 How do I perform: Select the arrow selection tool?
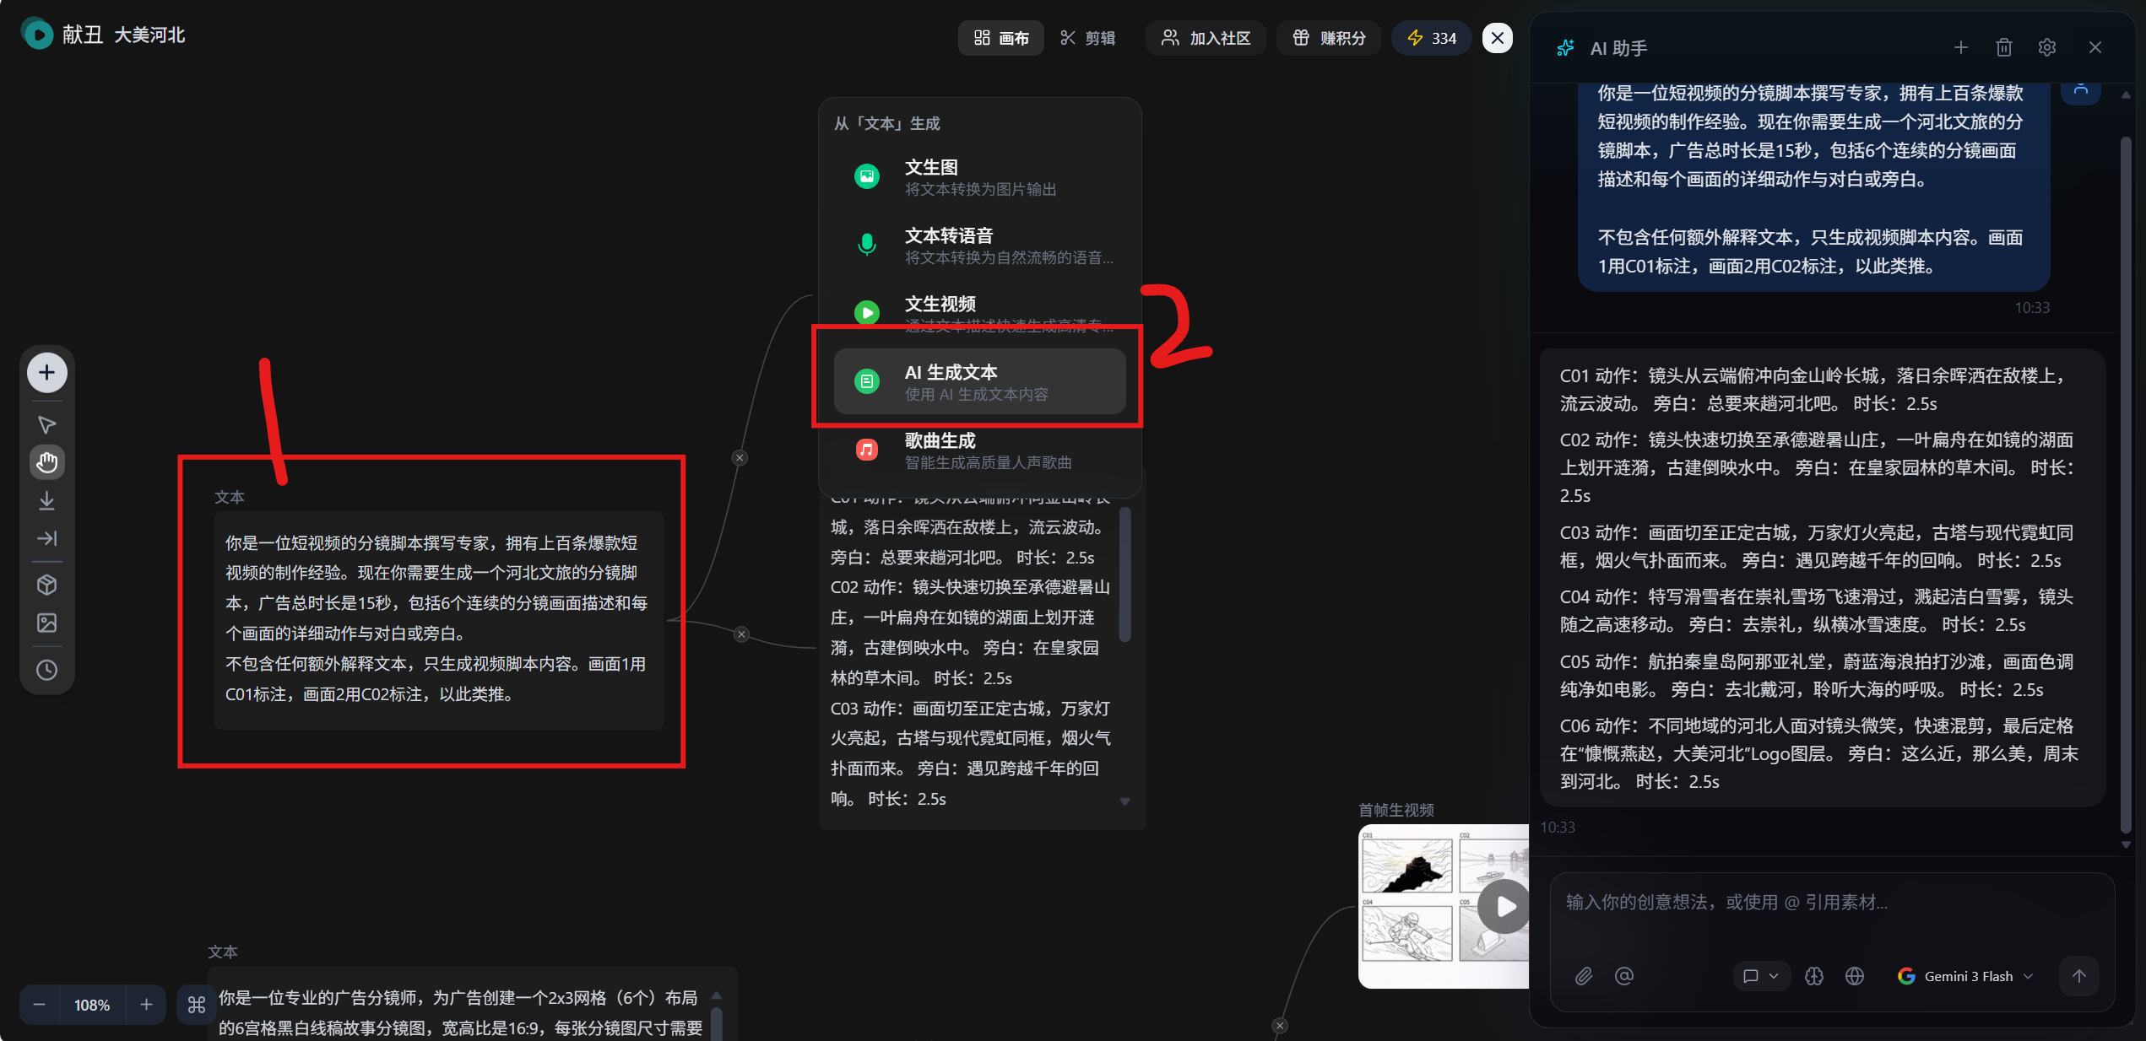tap(46, 425)
